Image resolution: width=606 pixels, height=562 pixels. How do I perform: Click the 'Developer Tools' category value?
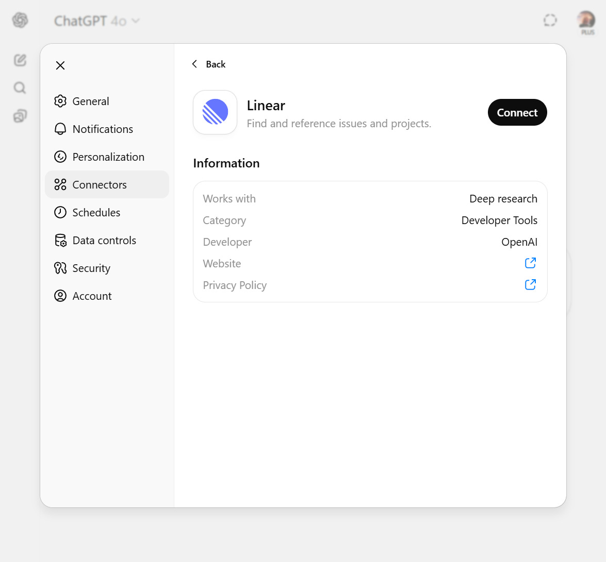499,220
